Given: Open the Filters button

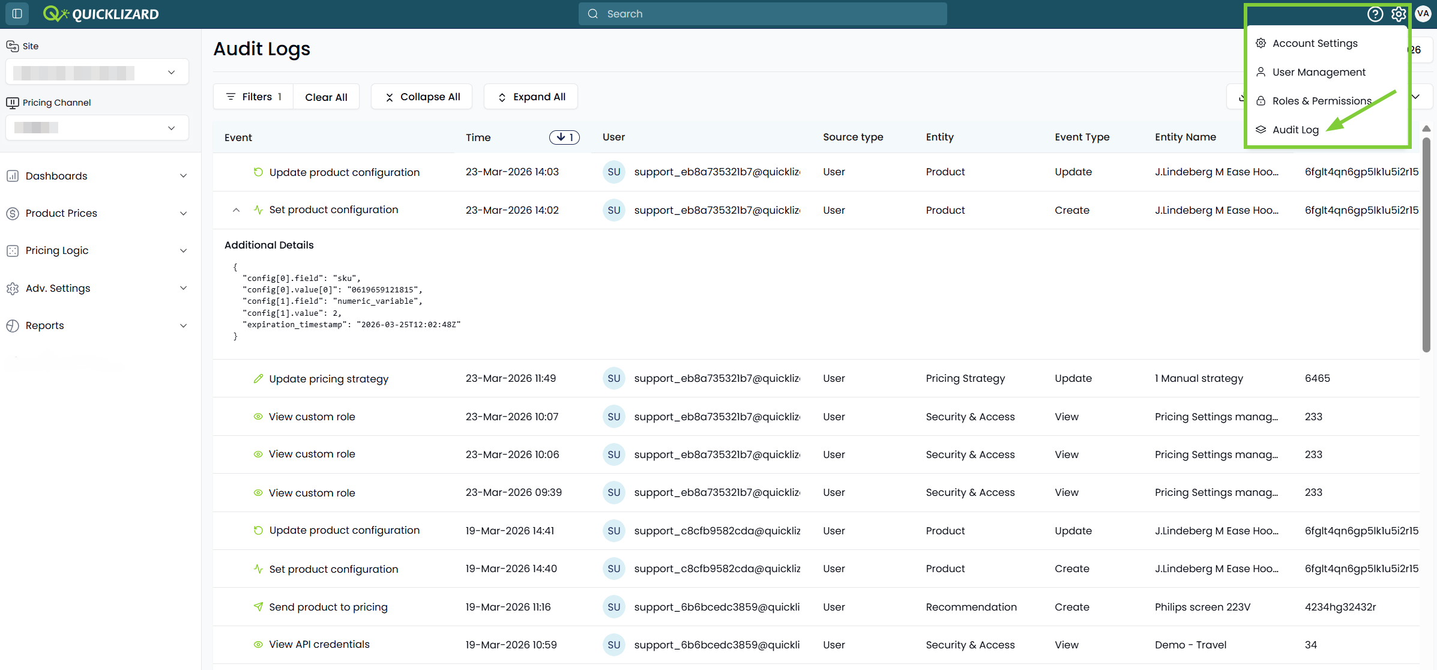Looking at the screenshot, I should point(253,97).
